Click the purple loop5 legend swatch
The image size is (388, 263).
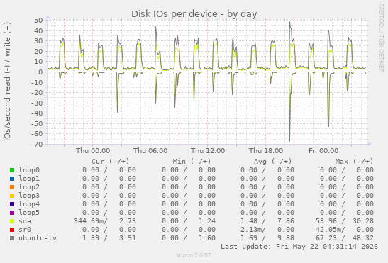[x=12, y=213]
